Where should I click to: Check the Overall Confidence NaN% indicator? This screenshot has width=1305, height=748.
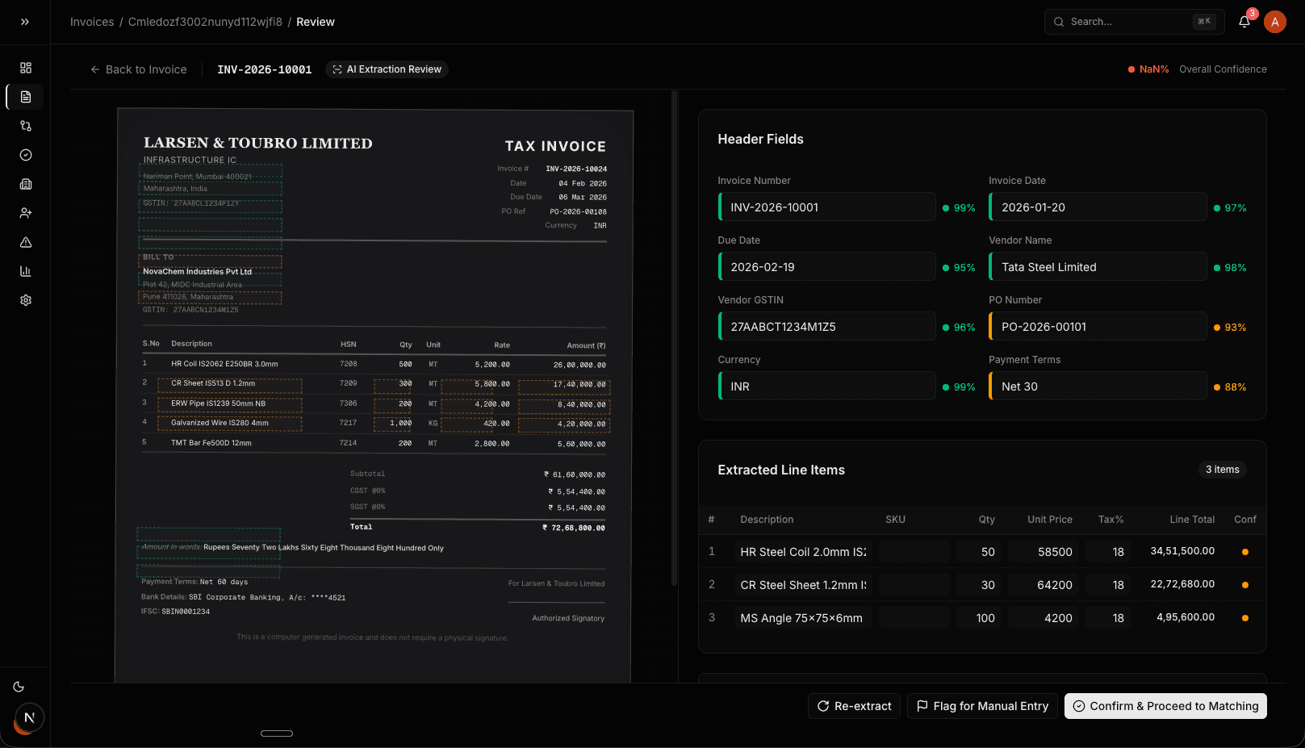[1148, 69]
